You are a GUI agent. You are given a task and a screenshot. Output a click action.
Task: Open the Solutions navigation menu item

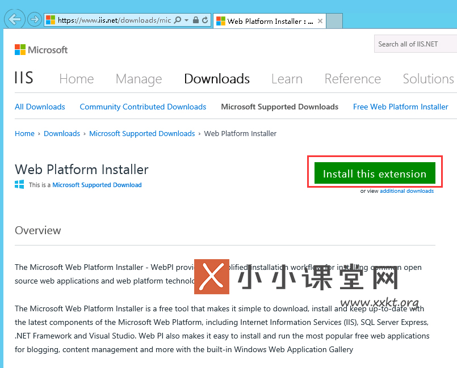(428, 79)
